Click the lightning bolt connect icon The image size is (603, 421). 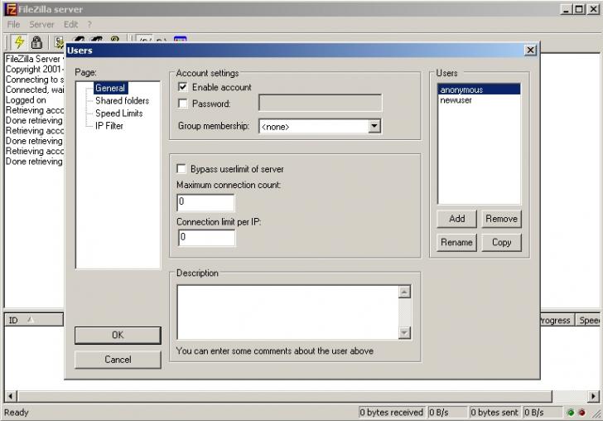point(18,41)
